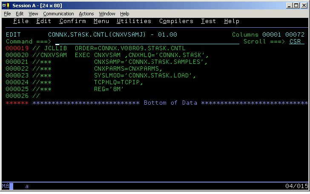Click the line 000026 prefix area
The height and width of the screenshot is (194, 310).
pyautogui.click(x=17, y=96)
